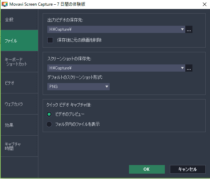Open the 全般 settings tab
The image size is (210, 179).
point(19,20)
